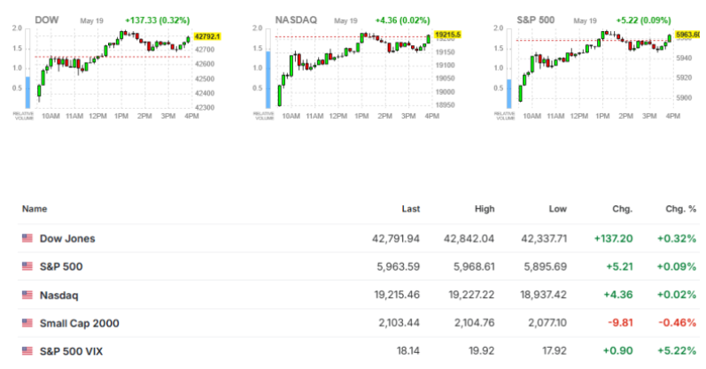This screenshot has width=706, height=369.
Task: Click S&P 500 VIX percent change +5.22%
Action: 677,351
